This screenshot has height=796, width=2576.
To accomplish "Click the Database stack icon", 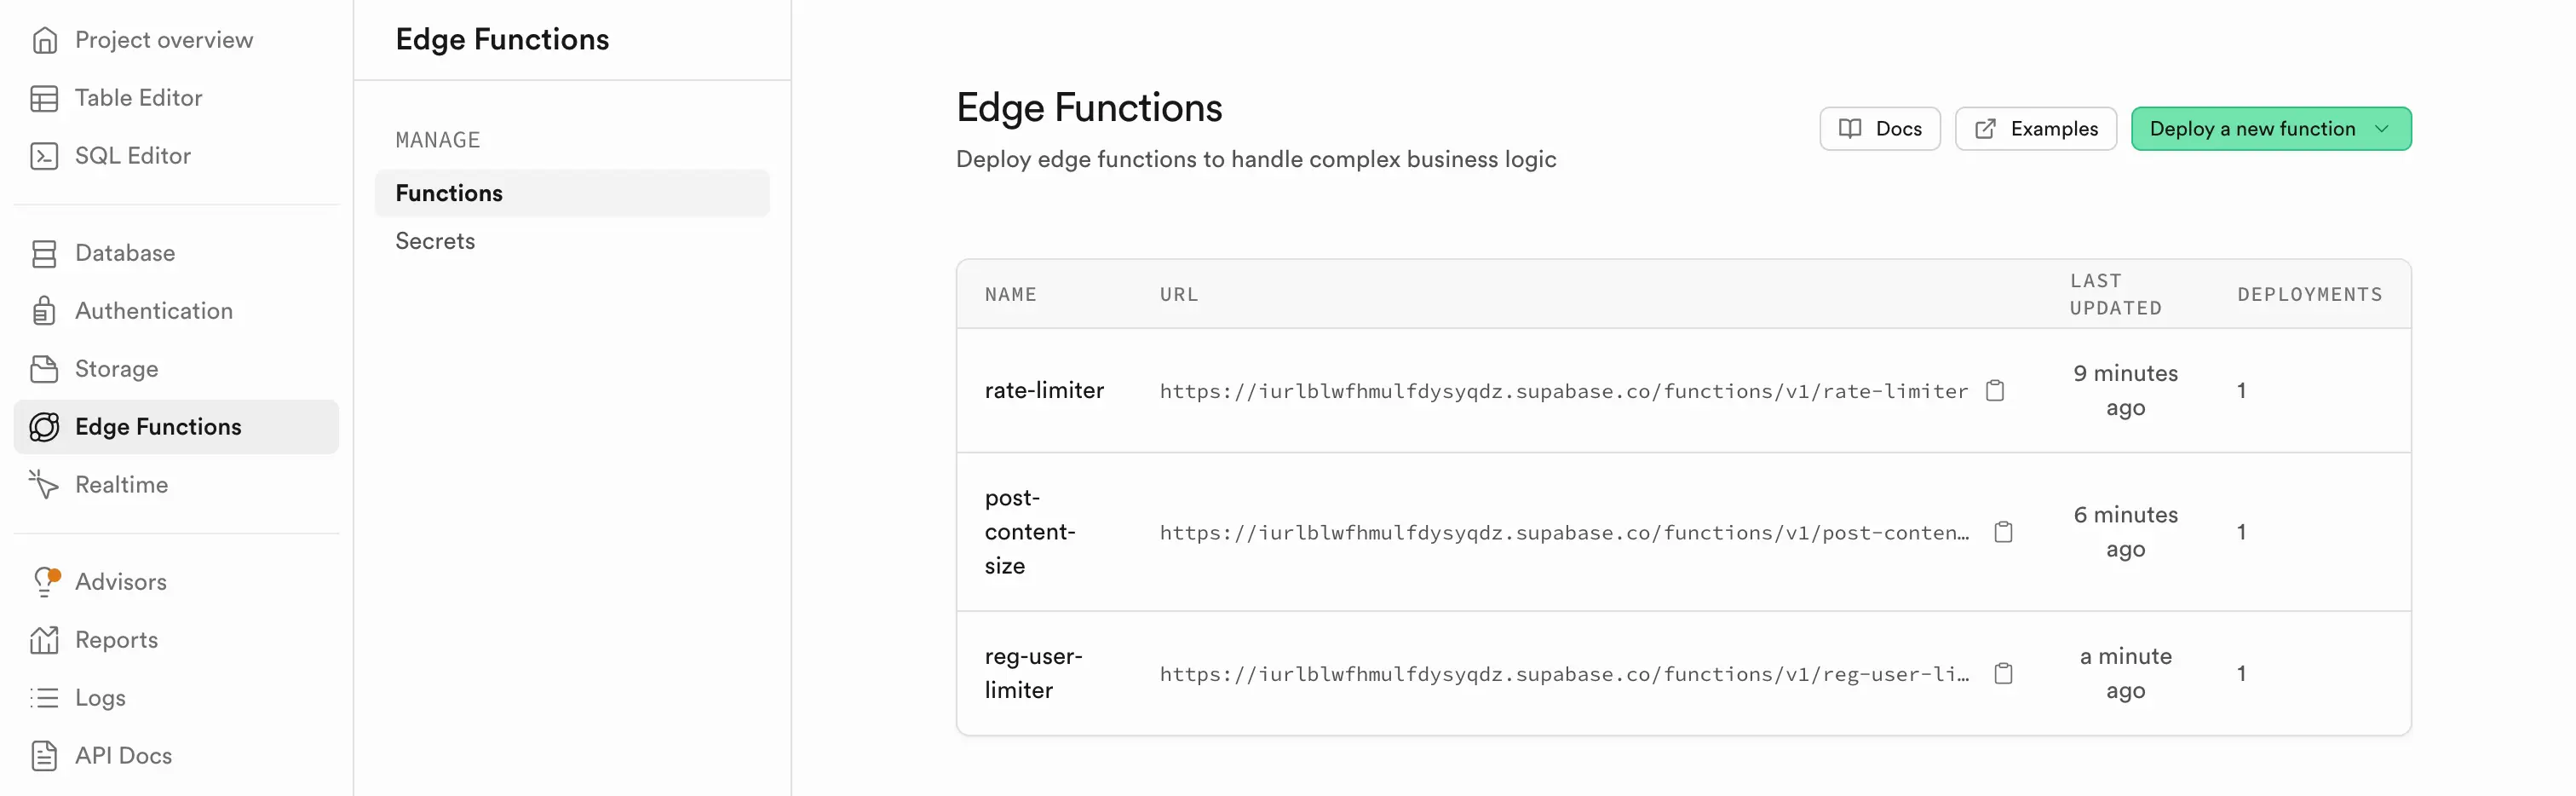I will tap(44, 253).
